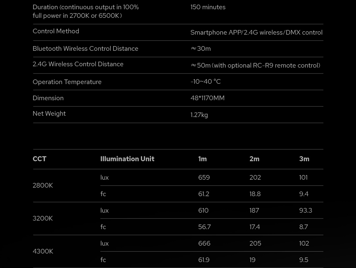356x268 pixels.
Task: Click the 93.3 lux value cell
Action: point(305,210)
